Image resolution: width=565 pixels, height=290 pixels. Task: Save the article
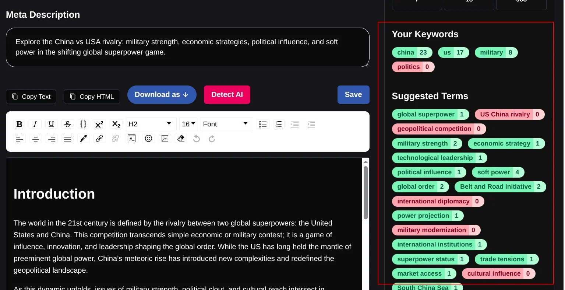tap(353, 95)
